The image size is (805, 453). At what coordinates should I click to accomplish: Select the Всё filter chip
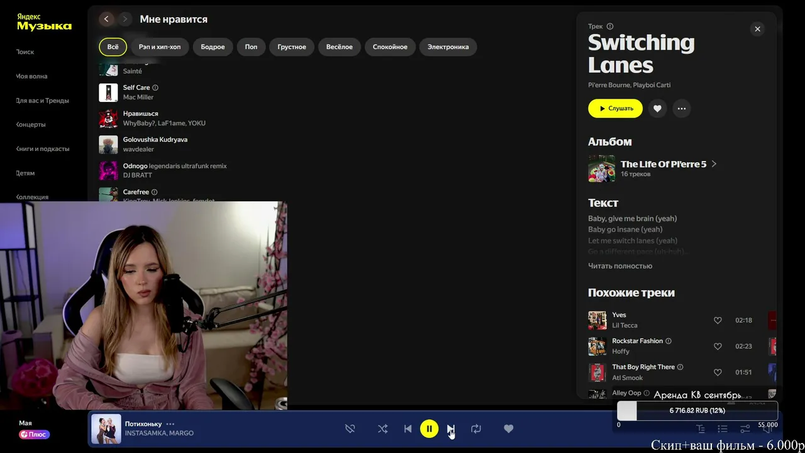pyautogui.click(x=113, y=47)
